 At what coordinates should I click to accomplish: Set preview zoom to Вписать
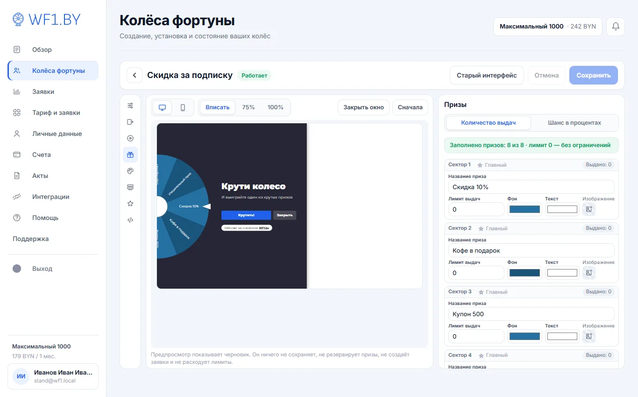218,107
